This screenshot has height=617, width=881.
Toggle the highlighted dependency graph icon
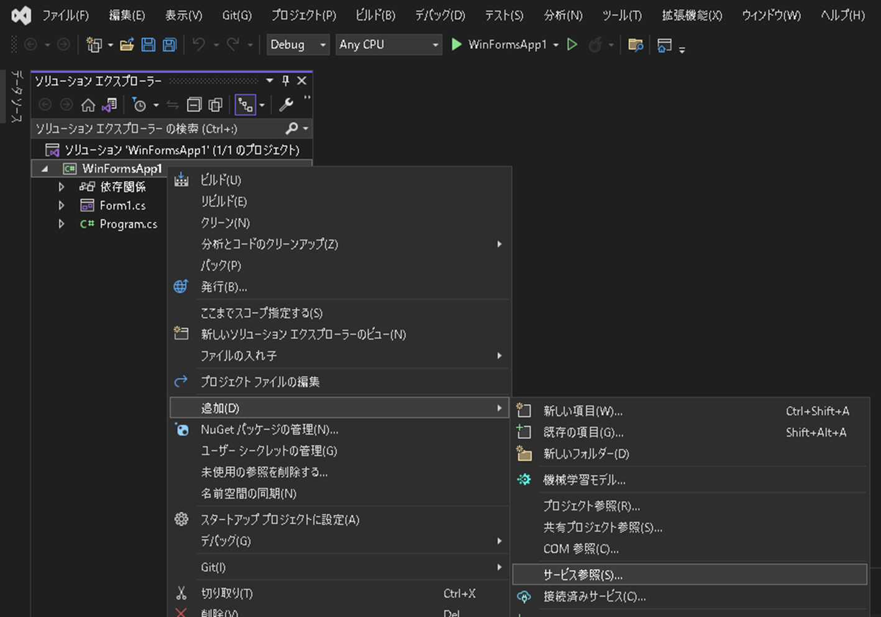(x=245, y=104)
